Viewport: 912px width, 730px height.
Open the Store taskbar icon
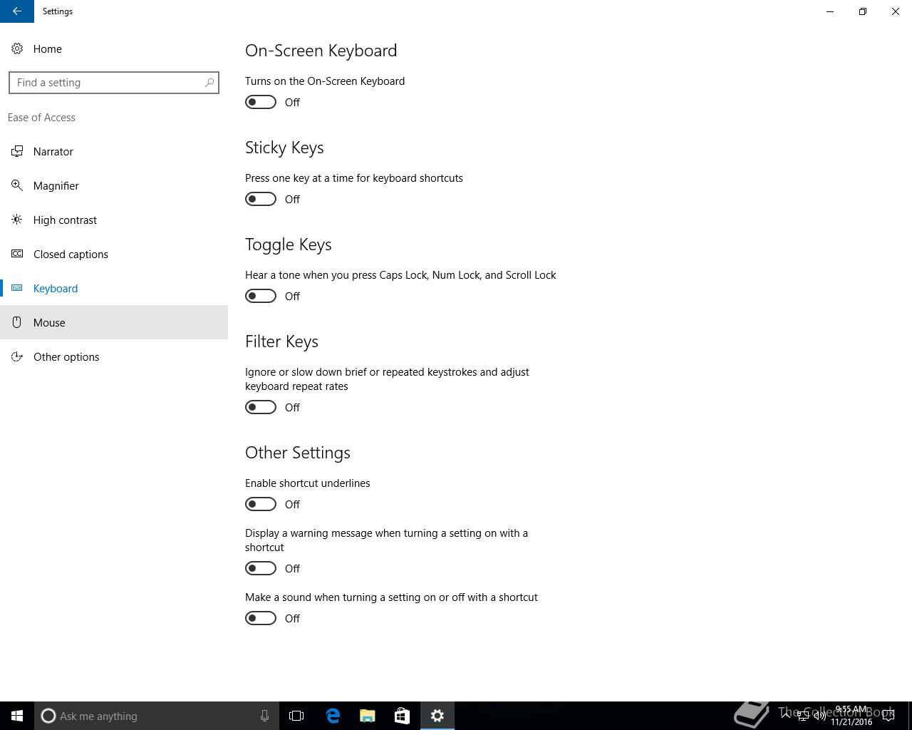402,716
